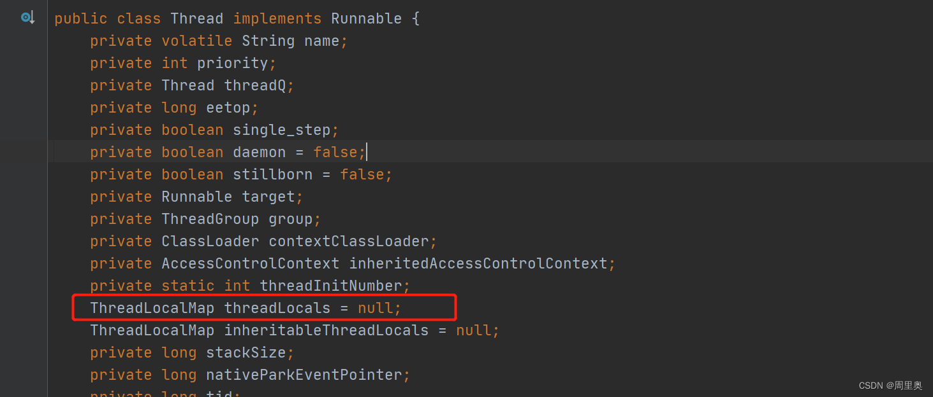Click the threadInitNumber static field
Screen dimensions: 933x397
[330, 286]
